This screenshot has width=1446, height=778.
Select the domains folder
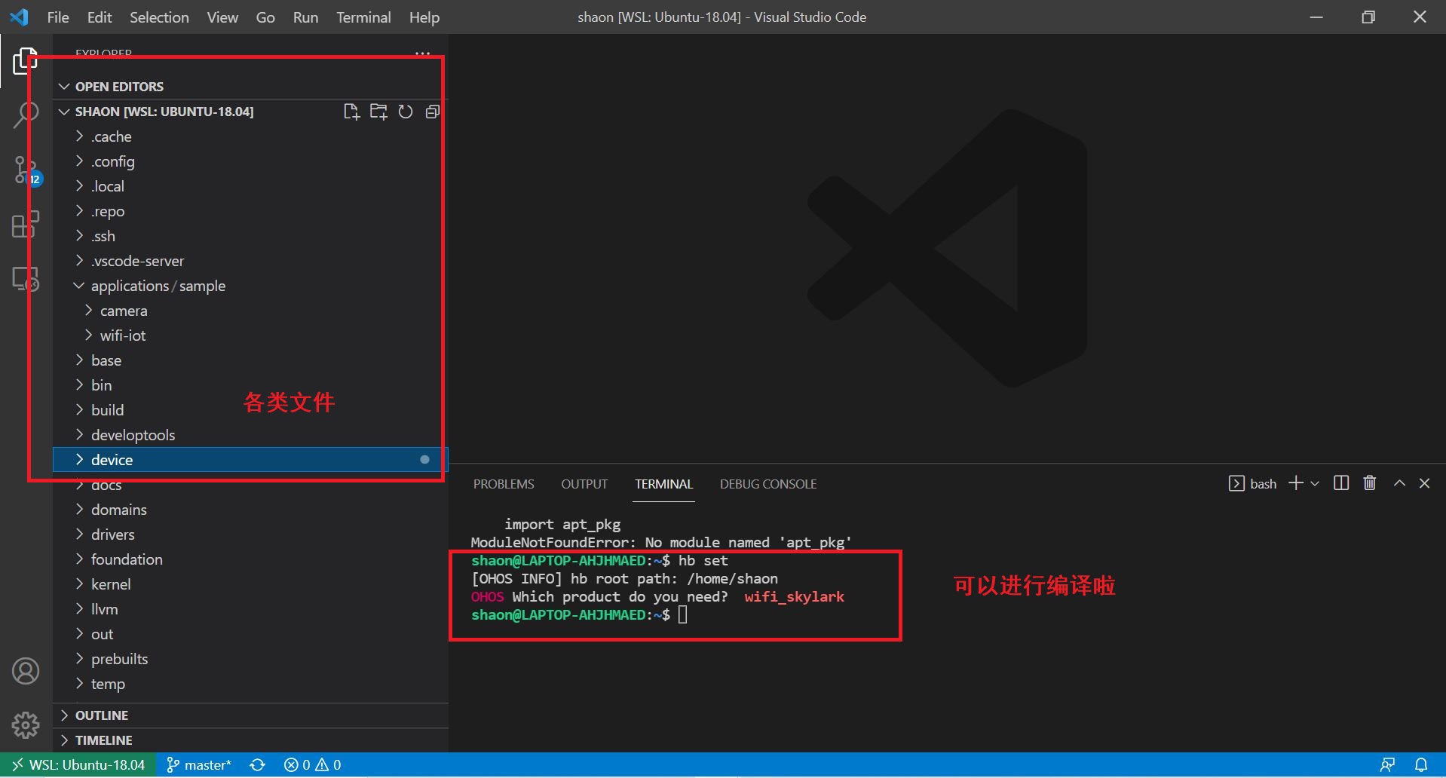click(x=250, y=510)
